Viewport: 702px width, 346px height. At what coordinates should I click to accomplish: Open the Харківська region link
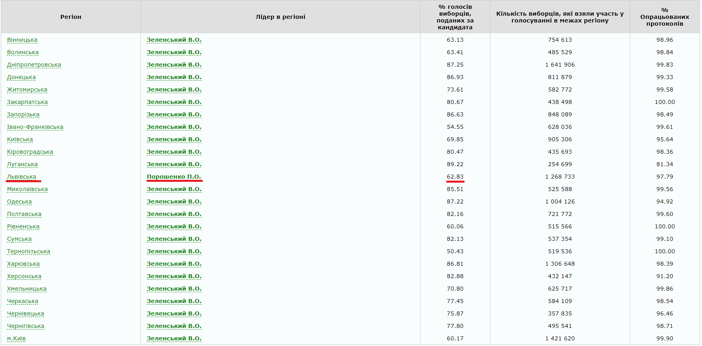click(23, 264)
